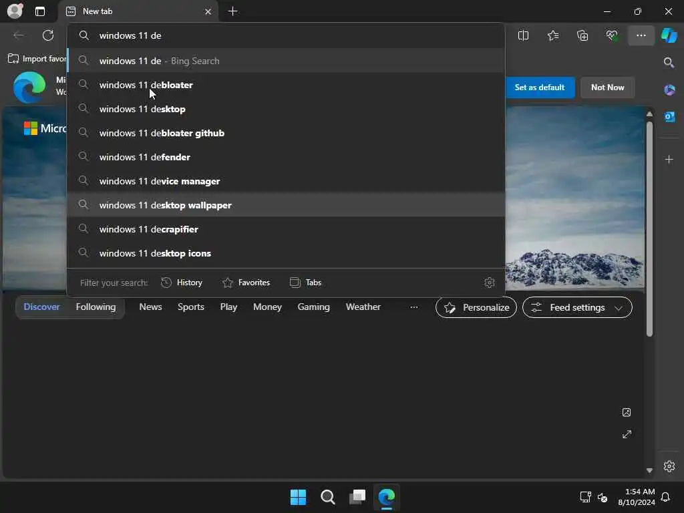Open the Gaming feed category
684x513 pixels.
(314, 307)
